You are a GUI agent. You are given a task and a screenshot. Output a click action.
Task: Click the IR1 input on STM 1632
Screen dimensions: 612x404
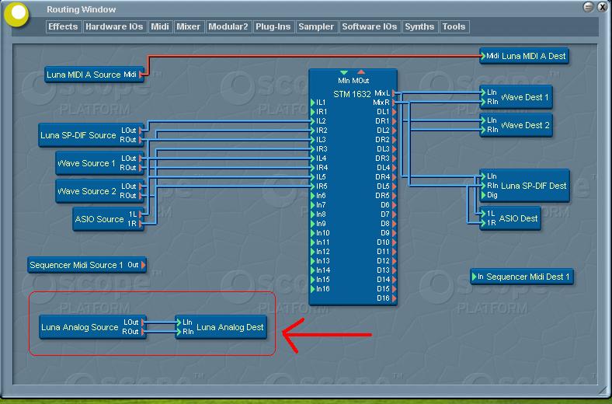(313, 112)
